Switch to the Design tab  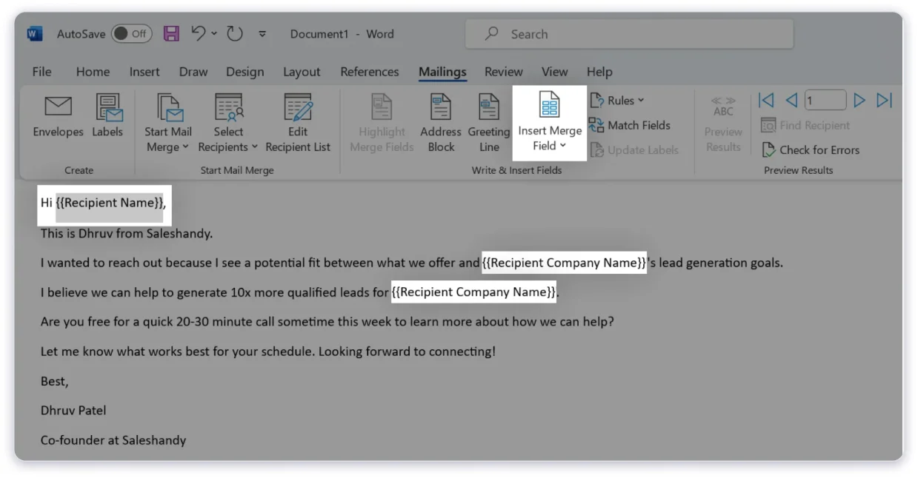pyautogui.click(x=245, y=72)
